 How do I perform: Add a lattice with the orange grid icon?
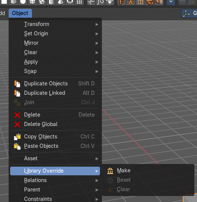pyautogui.click(x=140, y=2)
